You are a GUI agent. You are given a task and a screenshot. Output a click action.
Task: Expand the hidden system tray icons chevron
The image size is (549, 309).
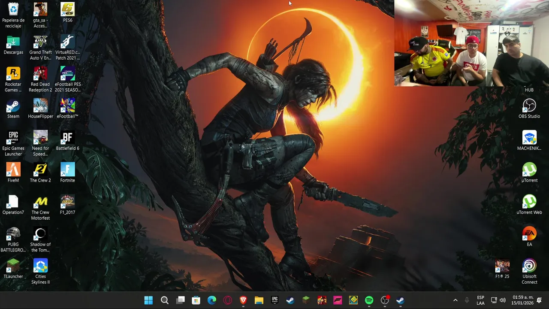(455, 300)
